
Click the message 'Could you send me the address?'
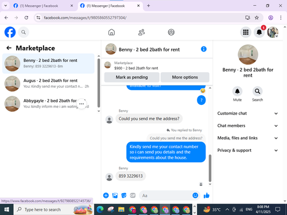[x=149, y=119]
